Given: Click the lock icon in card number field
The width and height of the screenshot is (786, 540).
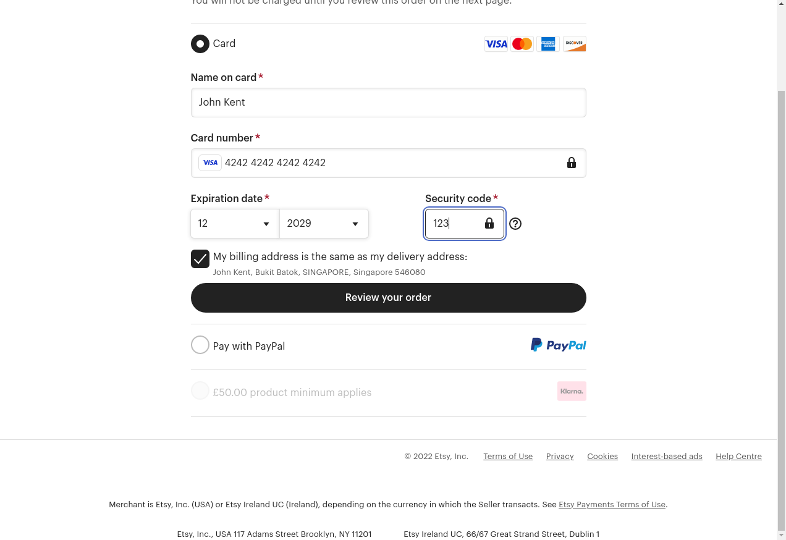Looking at the screenshot, I should (572, 162).
